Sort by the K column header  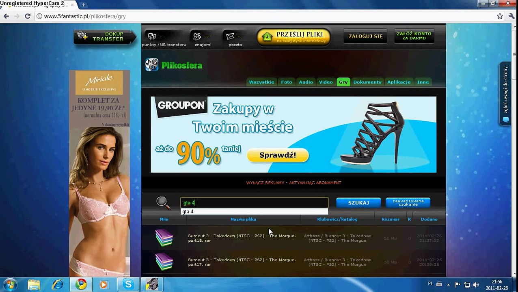pyautogui.click(x=409, y=219)
